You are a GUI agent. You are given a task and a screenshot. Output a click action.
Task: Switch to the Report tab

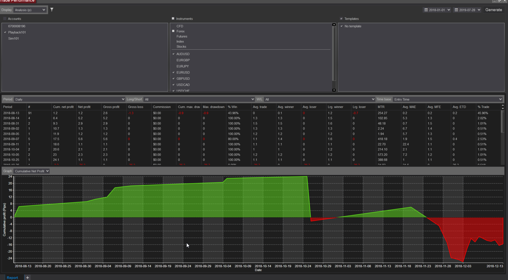click(x=12, y=277)
